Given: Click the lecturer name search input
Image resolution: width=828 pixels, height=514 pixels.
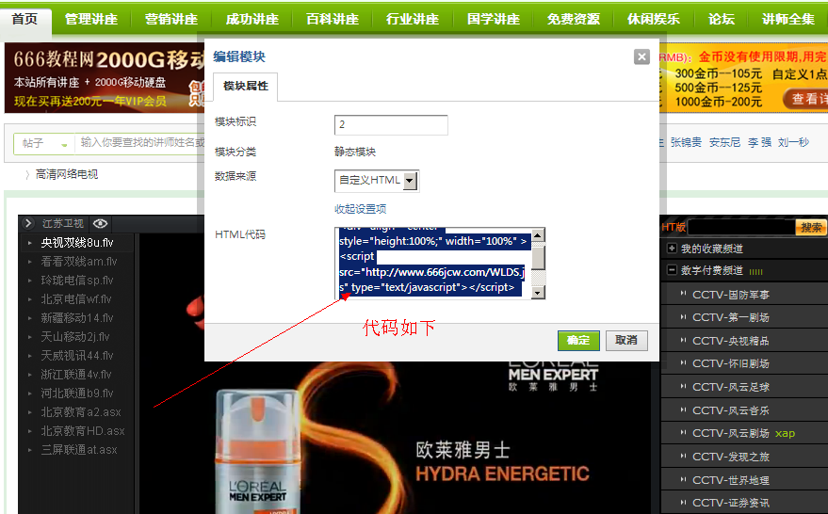Looking at the screenshot, I should pyautogui.click(x=141, y=142).
